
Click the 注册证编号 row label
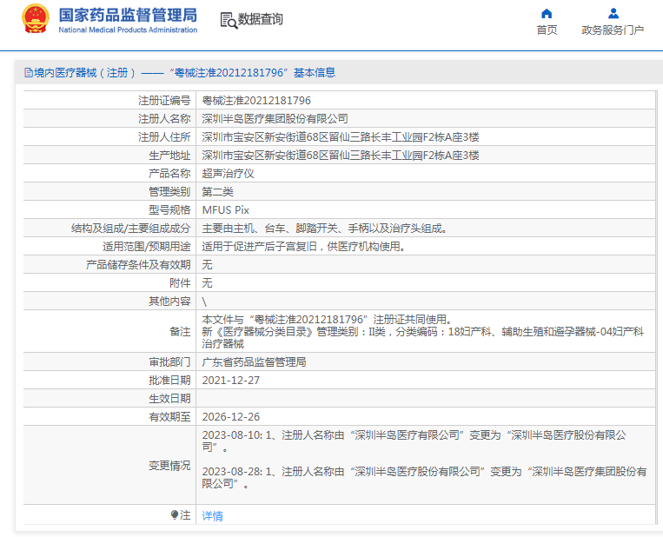pos(164,101)
